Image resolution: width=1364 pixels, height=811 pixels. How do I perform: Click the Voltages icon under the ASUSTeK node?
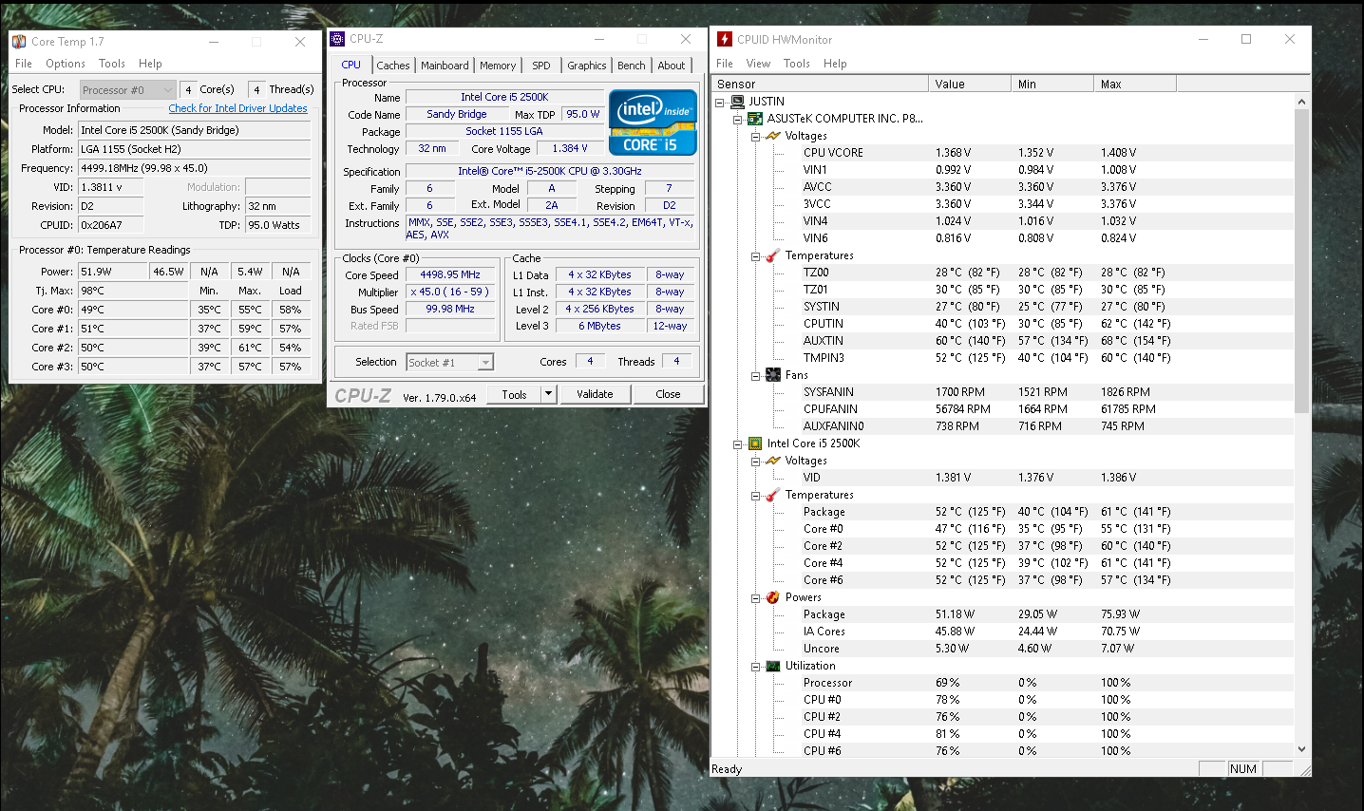point(773,136)
